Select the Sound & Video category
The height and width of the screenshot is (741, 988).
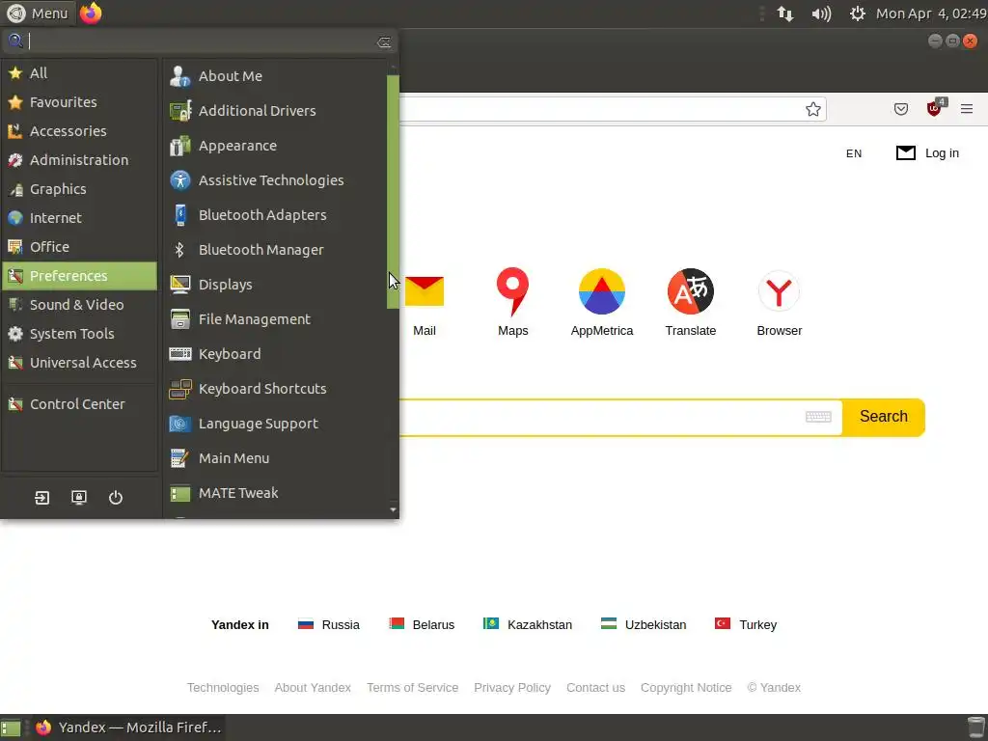79,305
